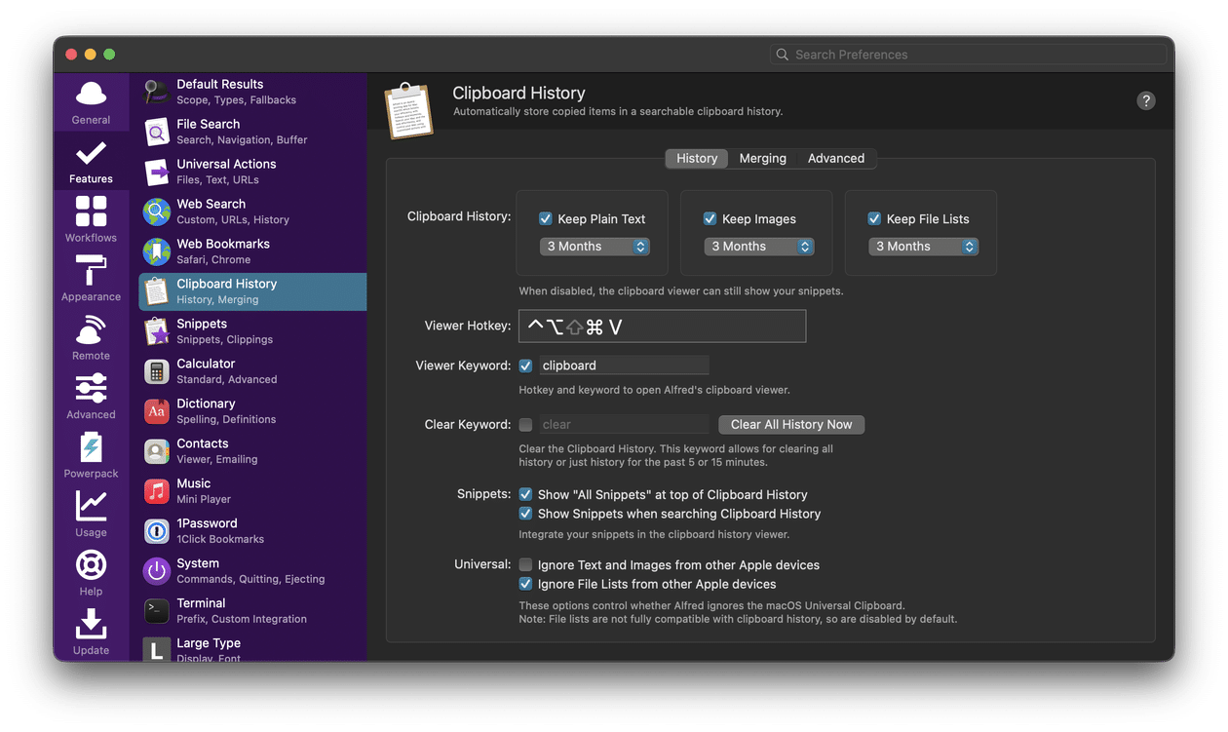
Task: Toggle the Viewer Keyword checkbox
Action: click(525, 366)
